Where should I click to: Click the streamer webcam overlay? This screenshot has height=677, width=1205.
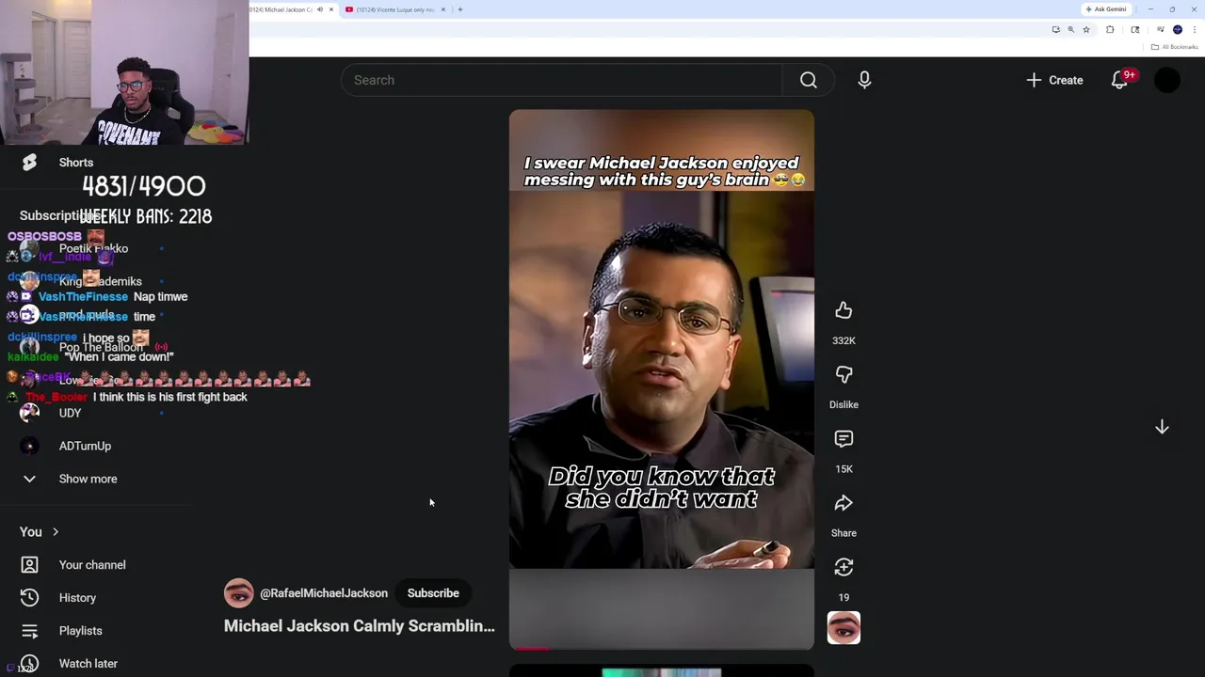[x=124, y=72]
